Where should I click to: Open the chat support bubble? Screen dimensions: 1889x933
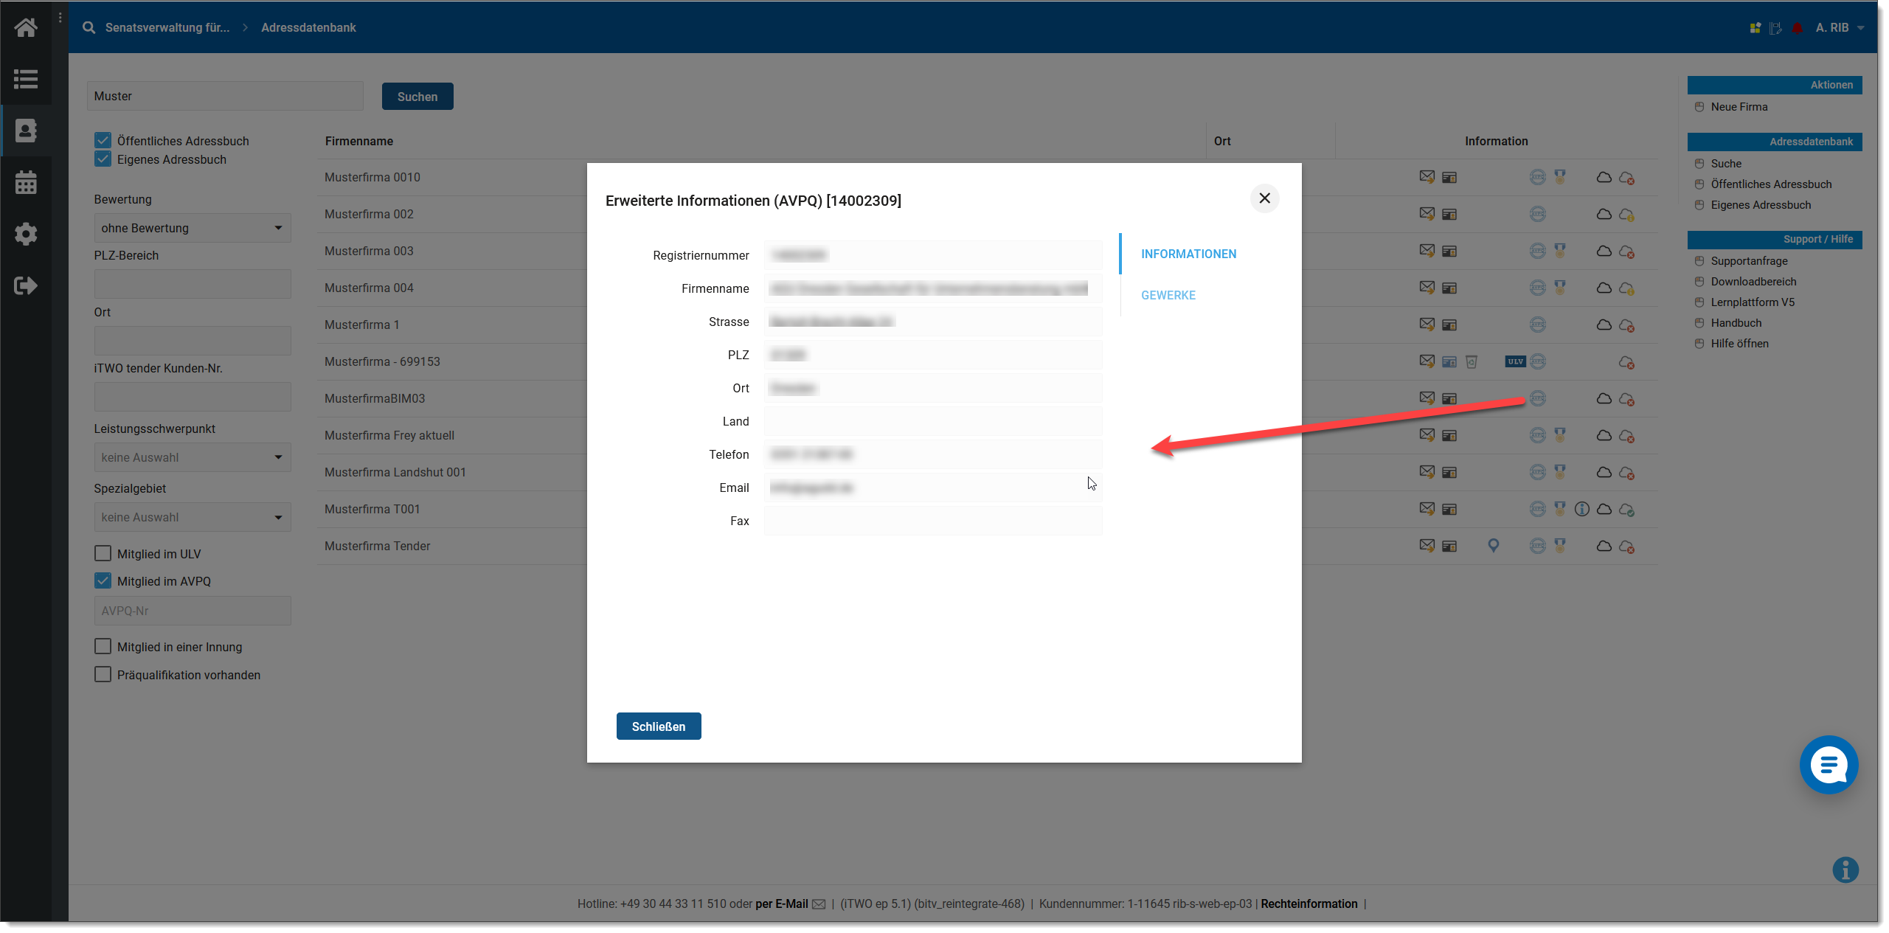point(1829,764)
